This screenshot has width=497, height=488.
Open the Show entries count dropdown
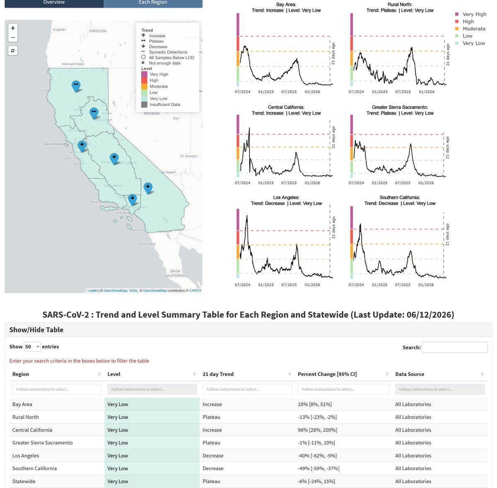(32, 347)
